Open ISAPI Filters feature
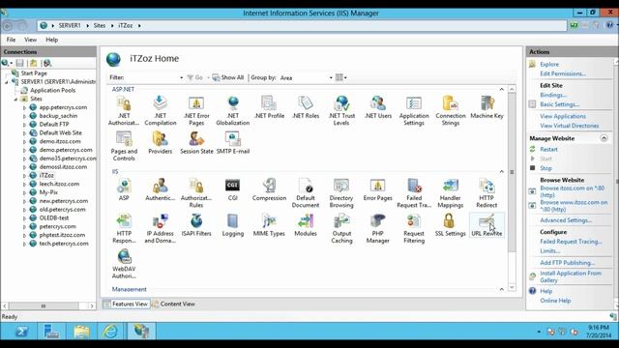This screenshot has height=348, width=619. tap(196, 225)
